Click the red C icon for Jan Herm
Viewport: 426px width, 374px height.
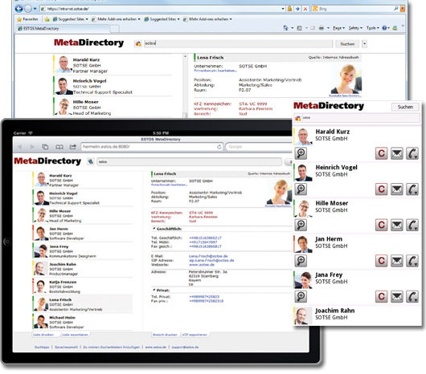(x=381, y=261)
